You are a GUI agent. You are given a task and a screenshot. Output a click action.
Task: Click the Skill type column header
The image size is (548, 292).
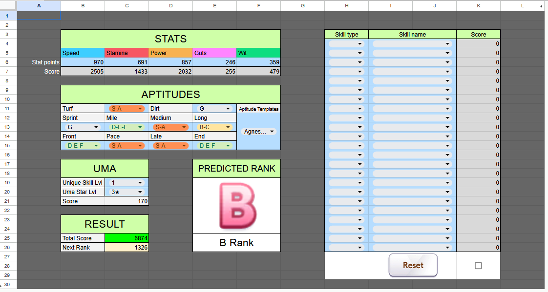346,34
